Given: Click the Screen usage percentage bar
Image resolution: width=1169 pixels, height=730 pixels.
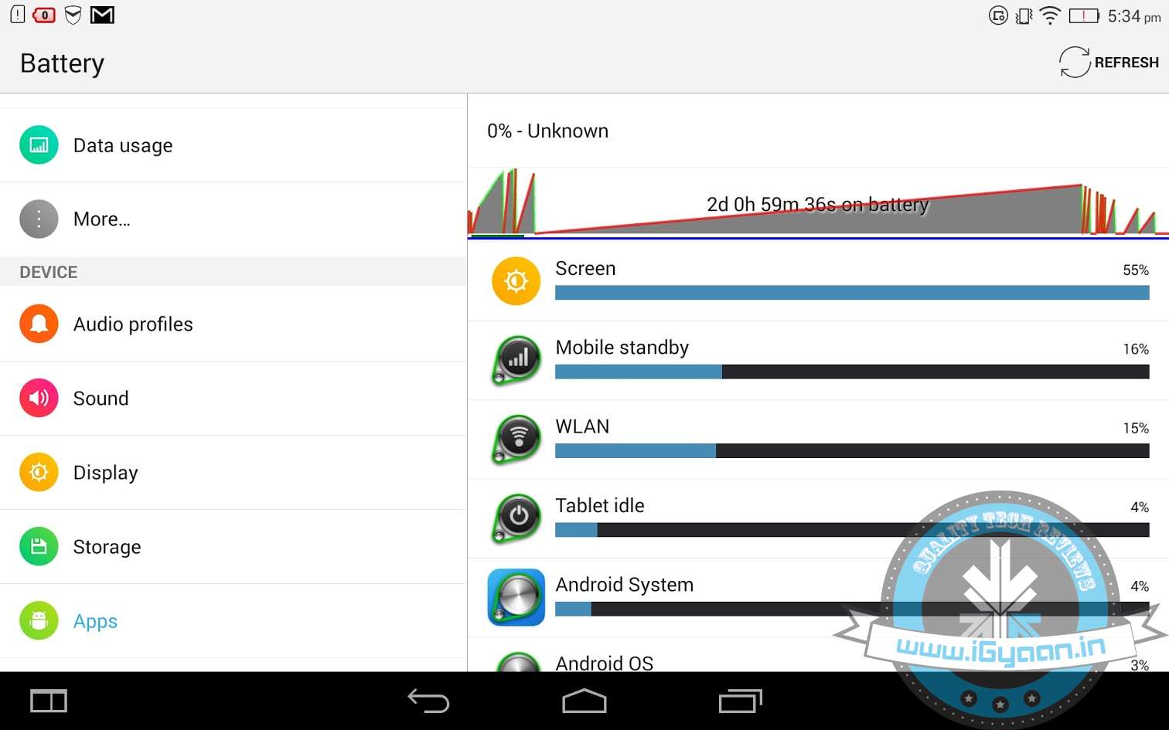Looking at the screenshot, I should click(852, 293).
